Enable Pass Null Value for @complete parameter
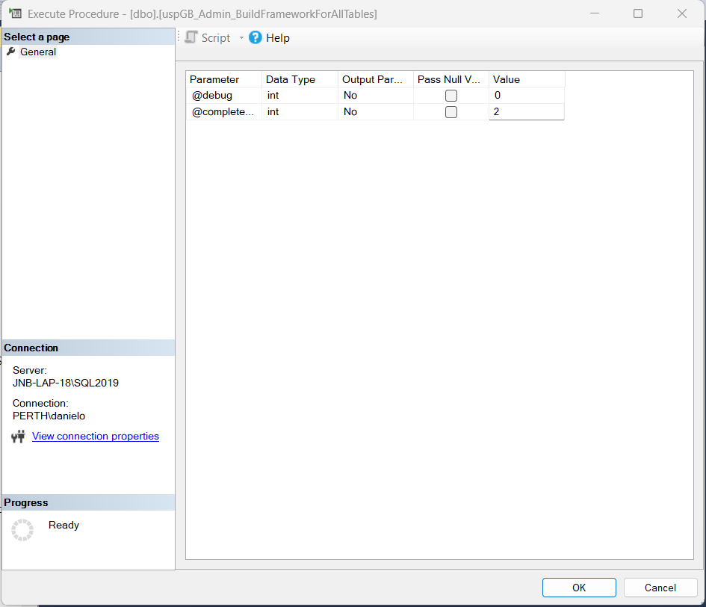The image size is (706, 607). pos(450,111)
